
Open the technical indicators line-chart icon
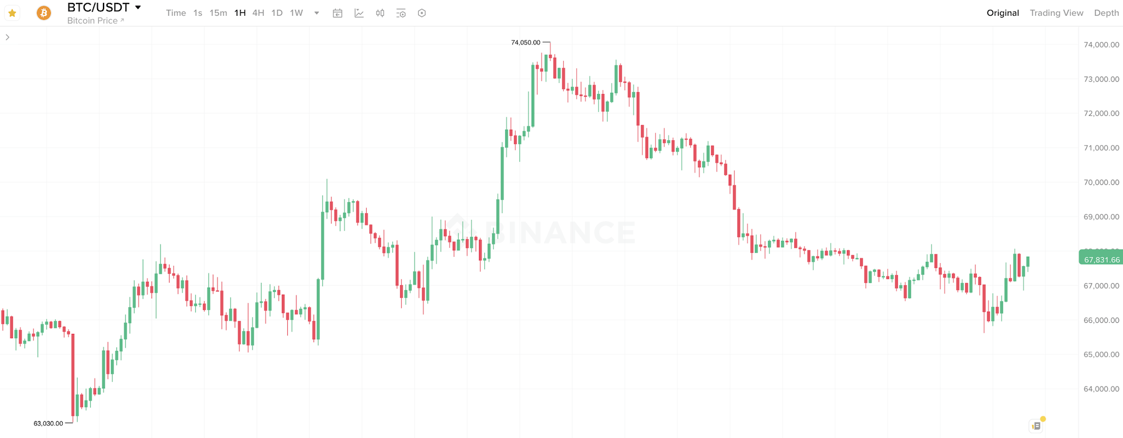click(x=359, y=13)
